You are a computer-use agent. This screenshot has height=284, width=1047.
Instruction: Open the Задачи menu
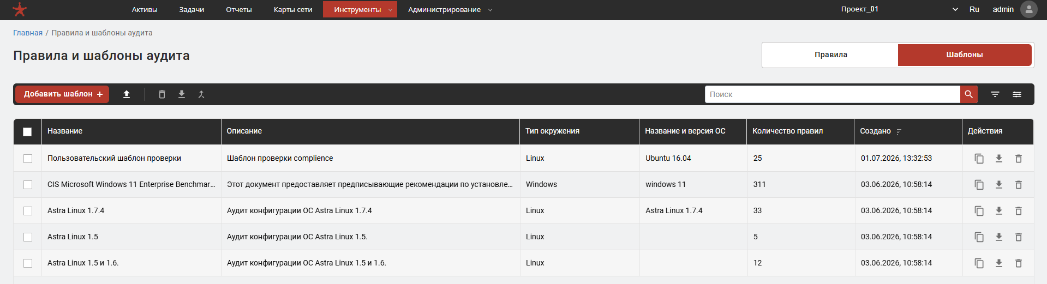point(192,9)
